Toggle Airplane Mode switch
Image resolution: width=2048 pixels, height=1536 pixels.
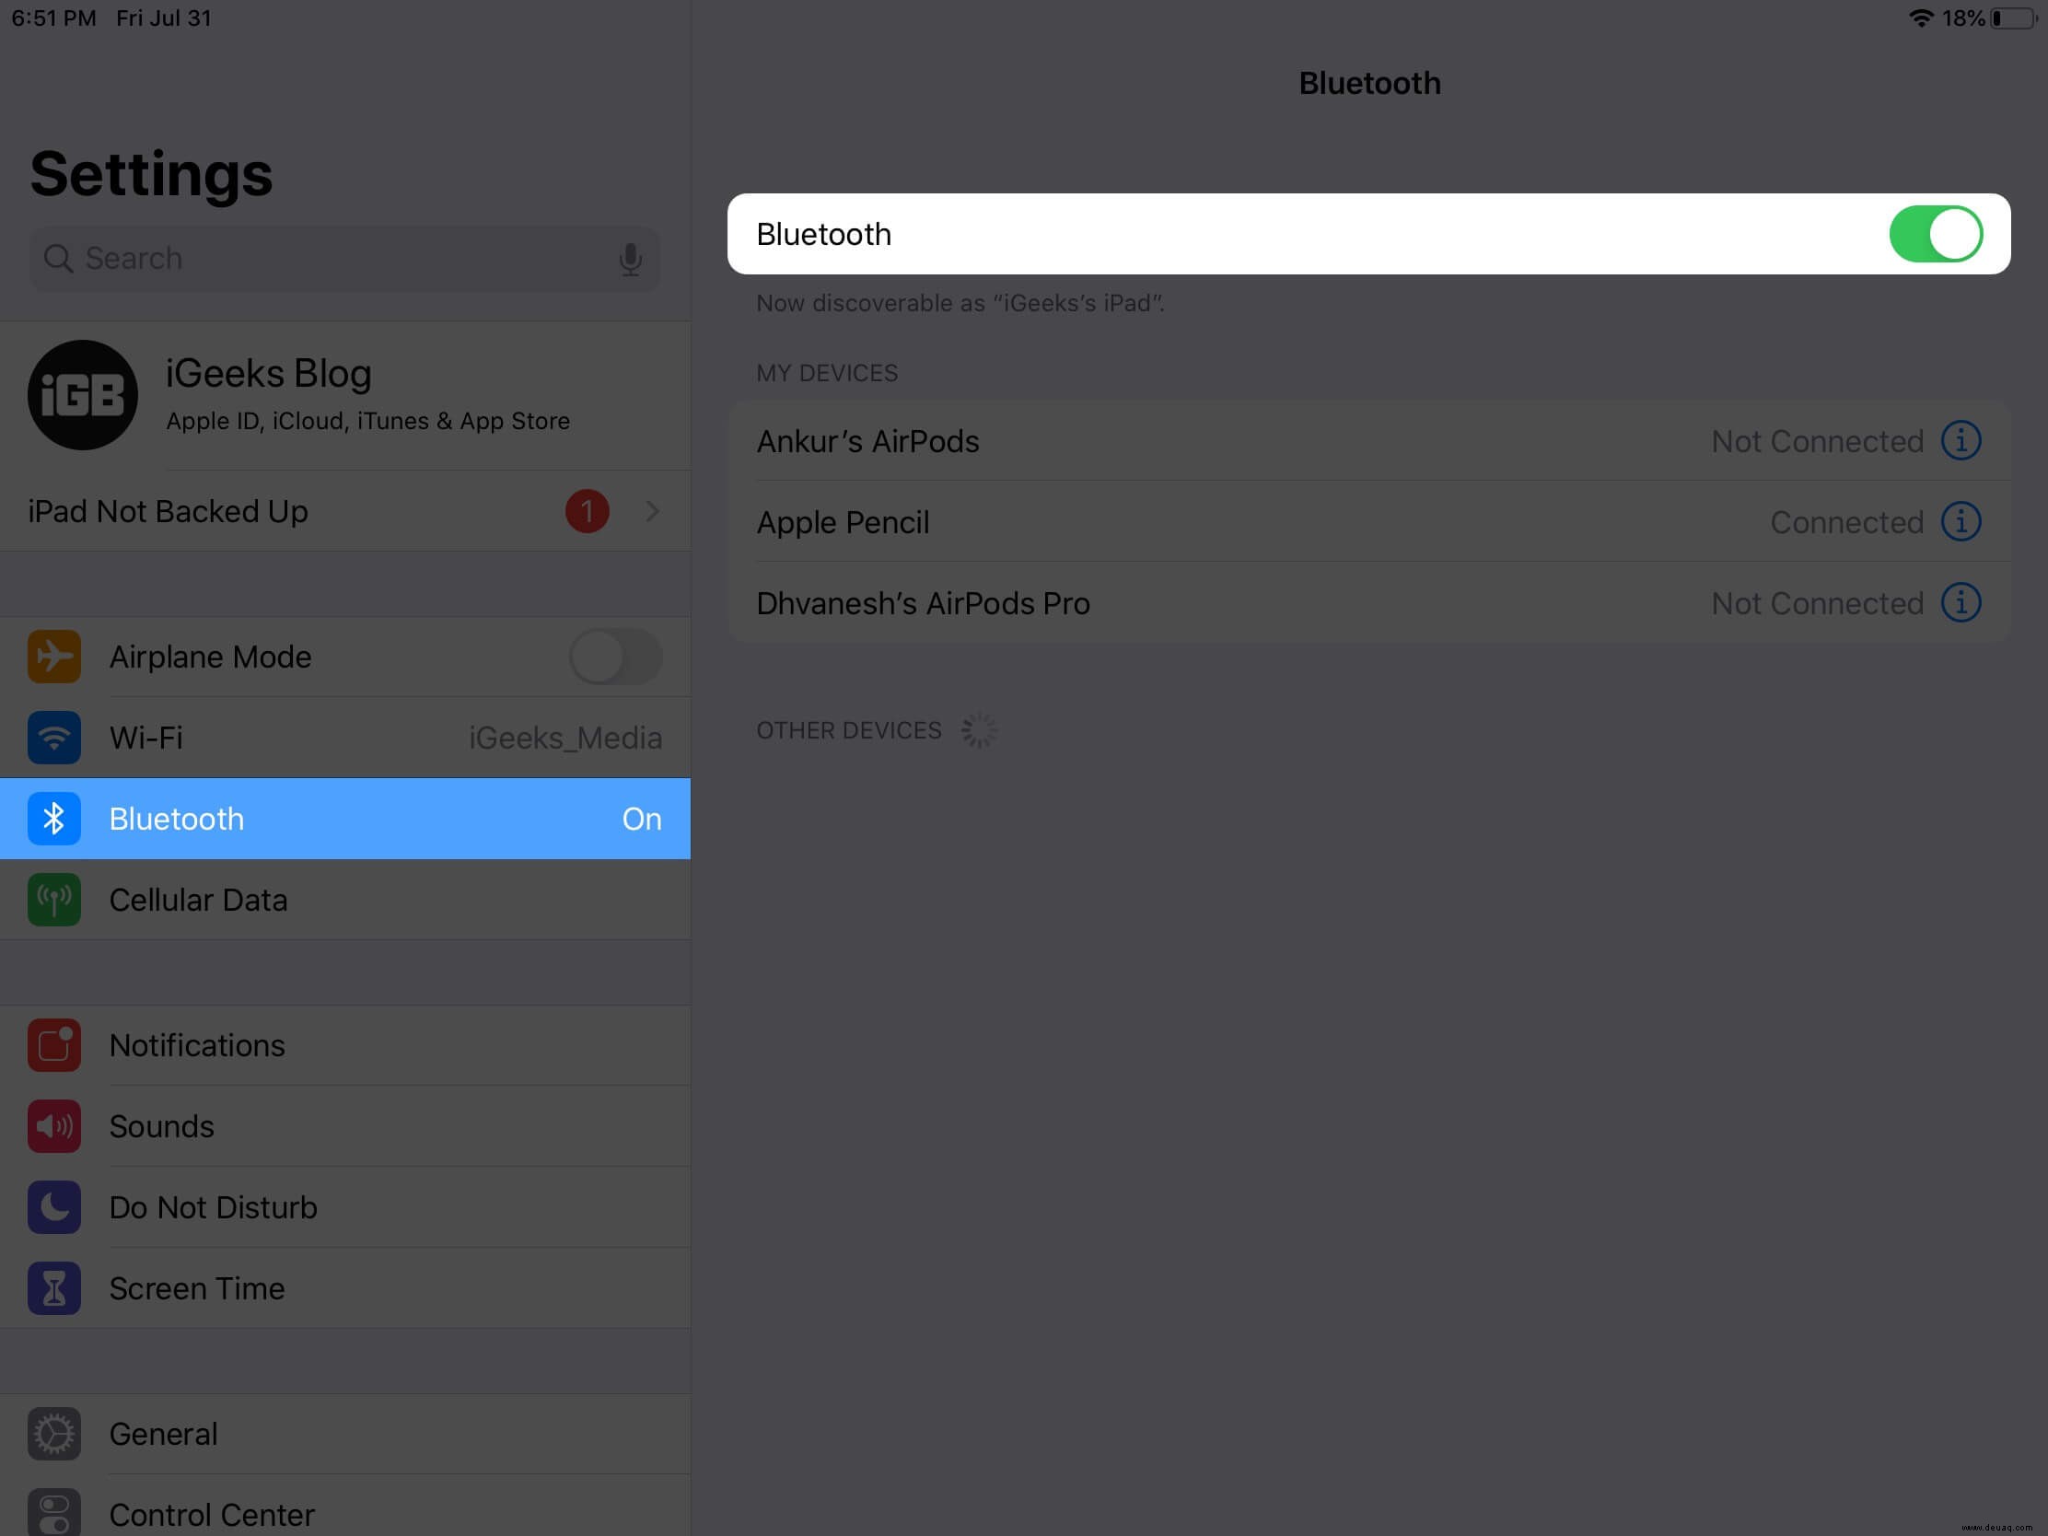[618, 655]
